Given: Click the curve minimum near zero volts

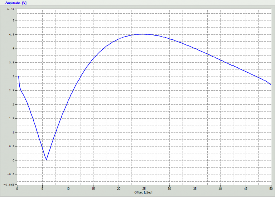Looking at the screenshot, I should tap(46, 159).
